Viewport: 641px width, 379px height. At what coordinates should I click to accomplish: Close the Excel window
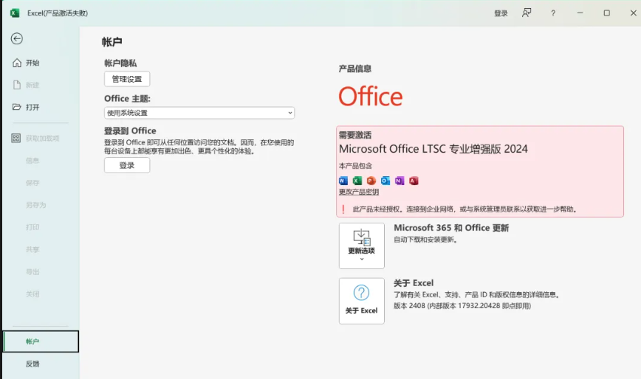coord(633,13)
